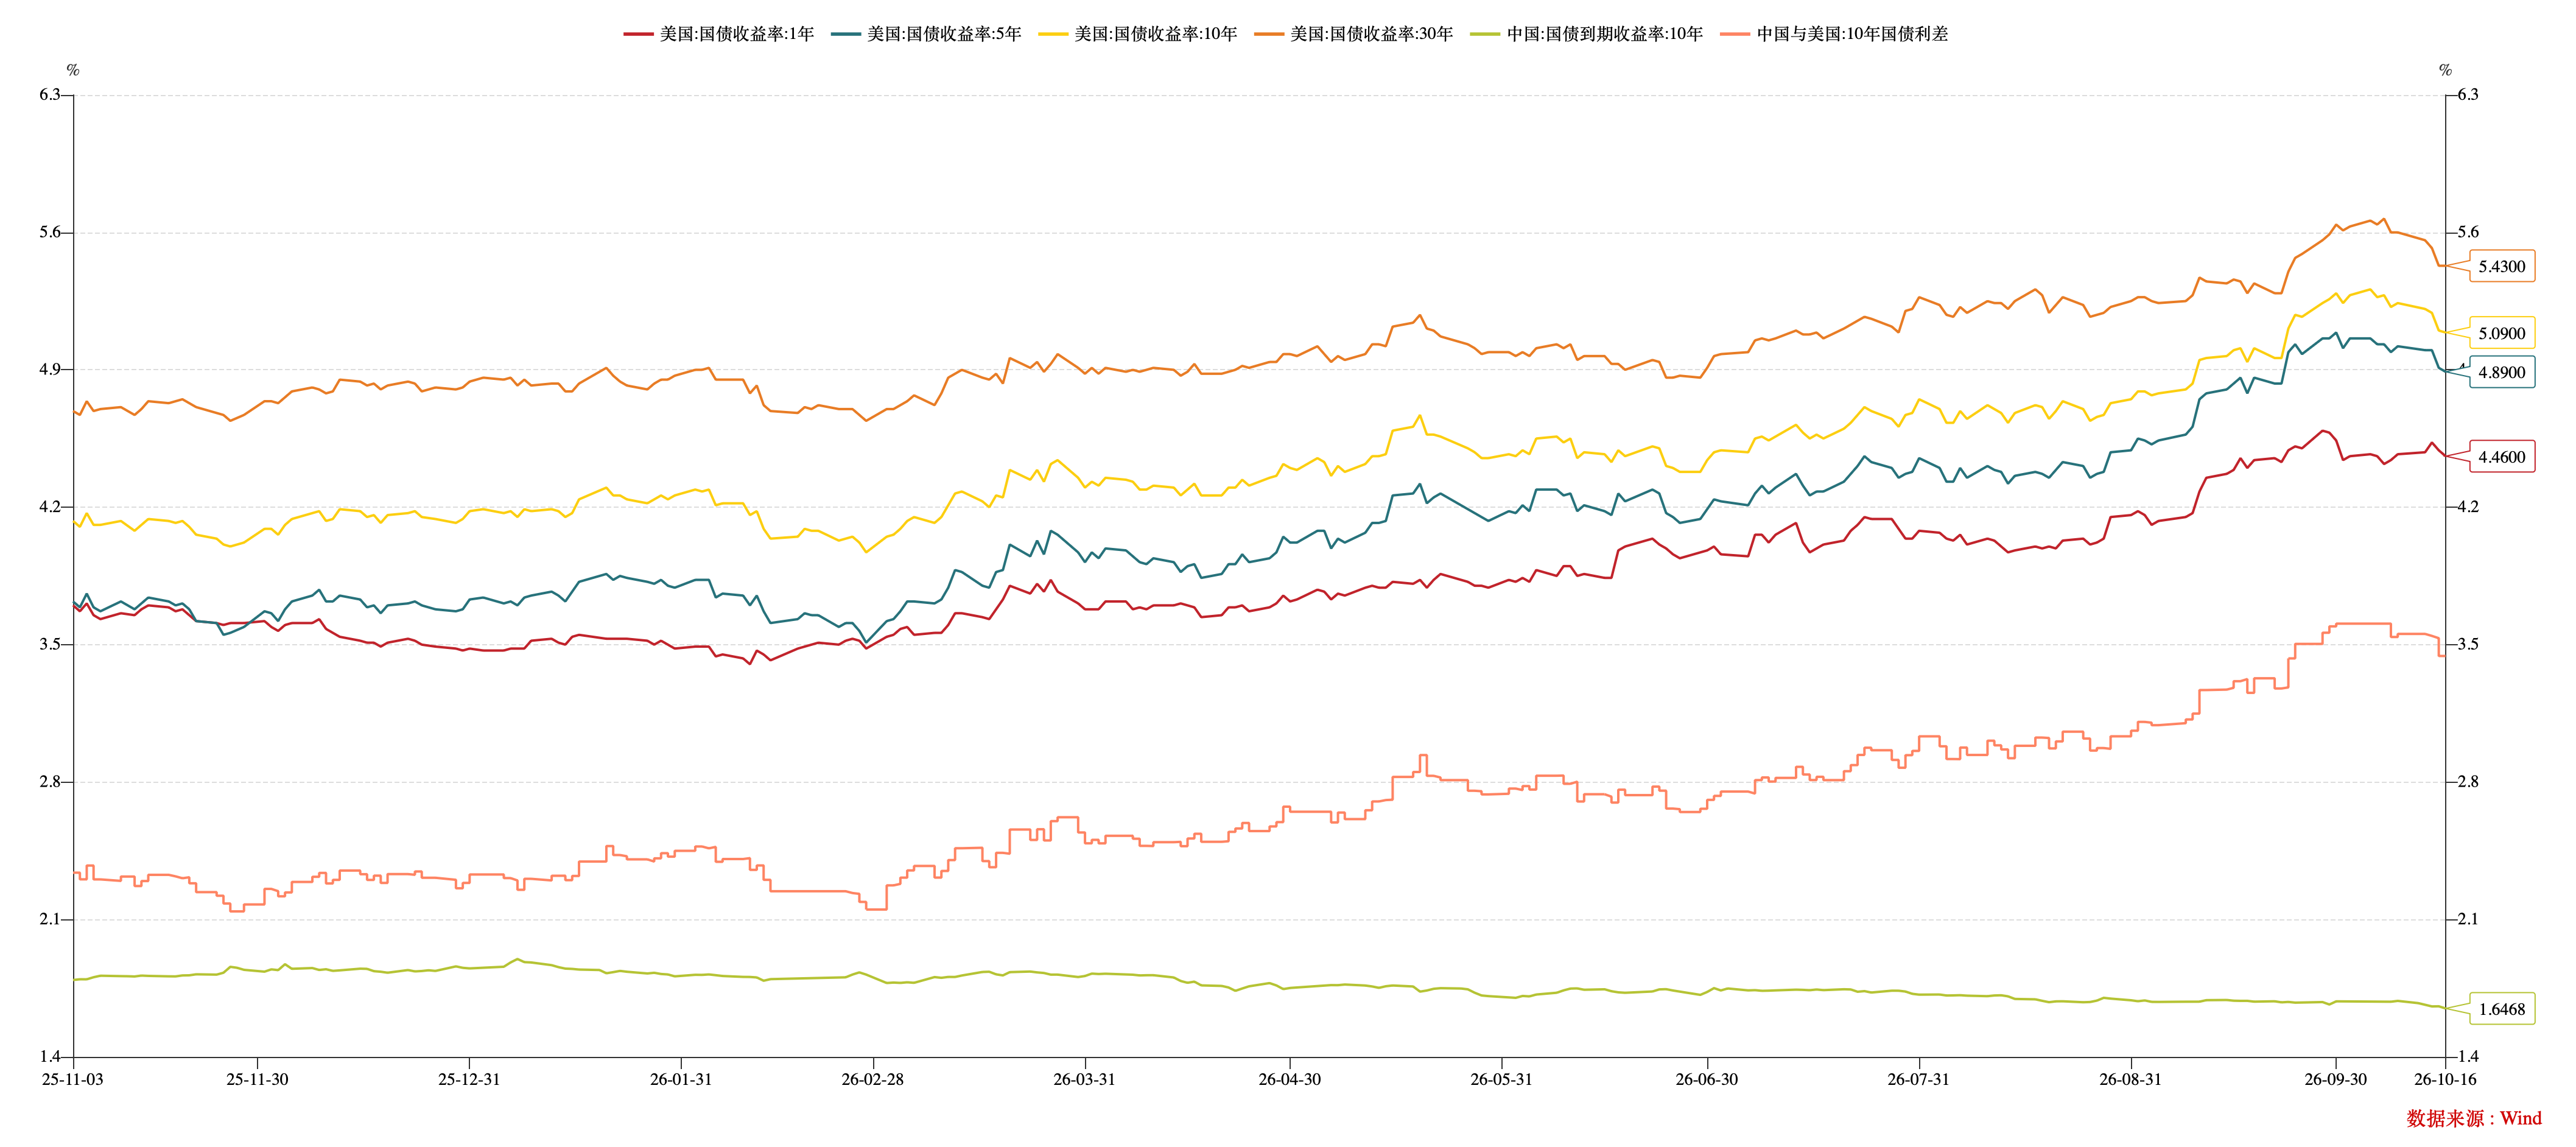
Task: Click the 25-11-30 date axis label
Action: coord(257,1080)
